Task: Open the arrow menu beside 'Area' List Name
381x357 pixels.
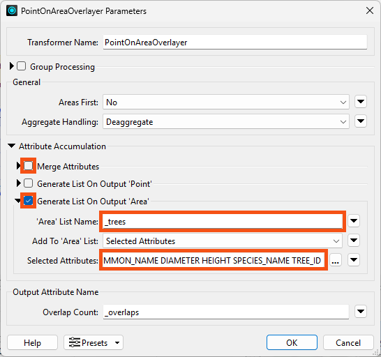Action: [354, 221]
